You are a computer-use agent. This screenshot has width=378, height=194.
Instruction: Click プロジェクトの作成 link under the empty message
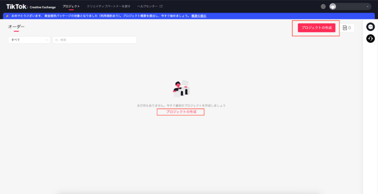(180, 112)
